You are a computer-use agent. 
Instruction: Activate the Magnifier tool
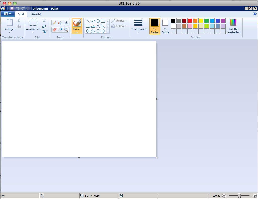(x=66, y=30)
